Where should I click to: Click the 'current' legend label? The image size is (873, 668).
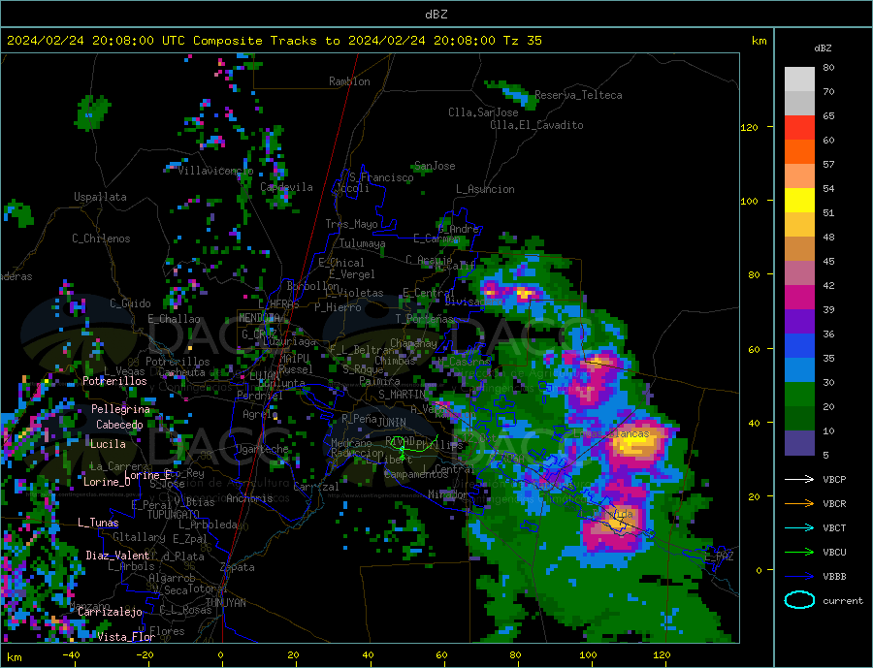(x=843, y=601)
